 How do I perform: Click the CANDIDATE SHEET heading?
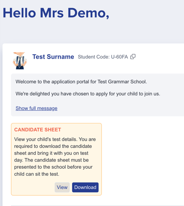(x=38, y=130)
